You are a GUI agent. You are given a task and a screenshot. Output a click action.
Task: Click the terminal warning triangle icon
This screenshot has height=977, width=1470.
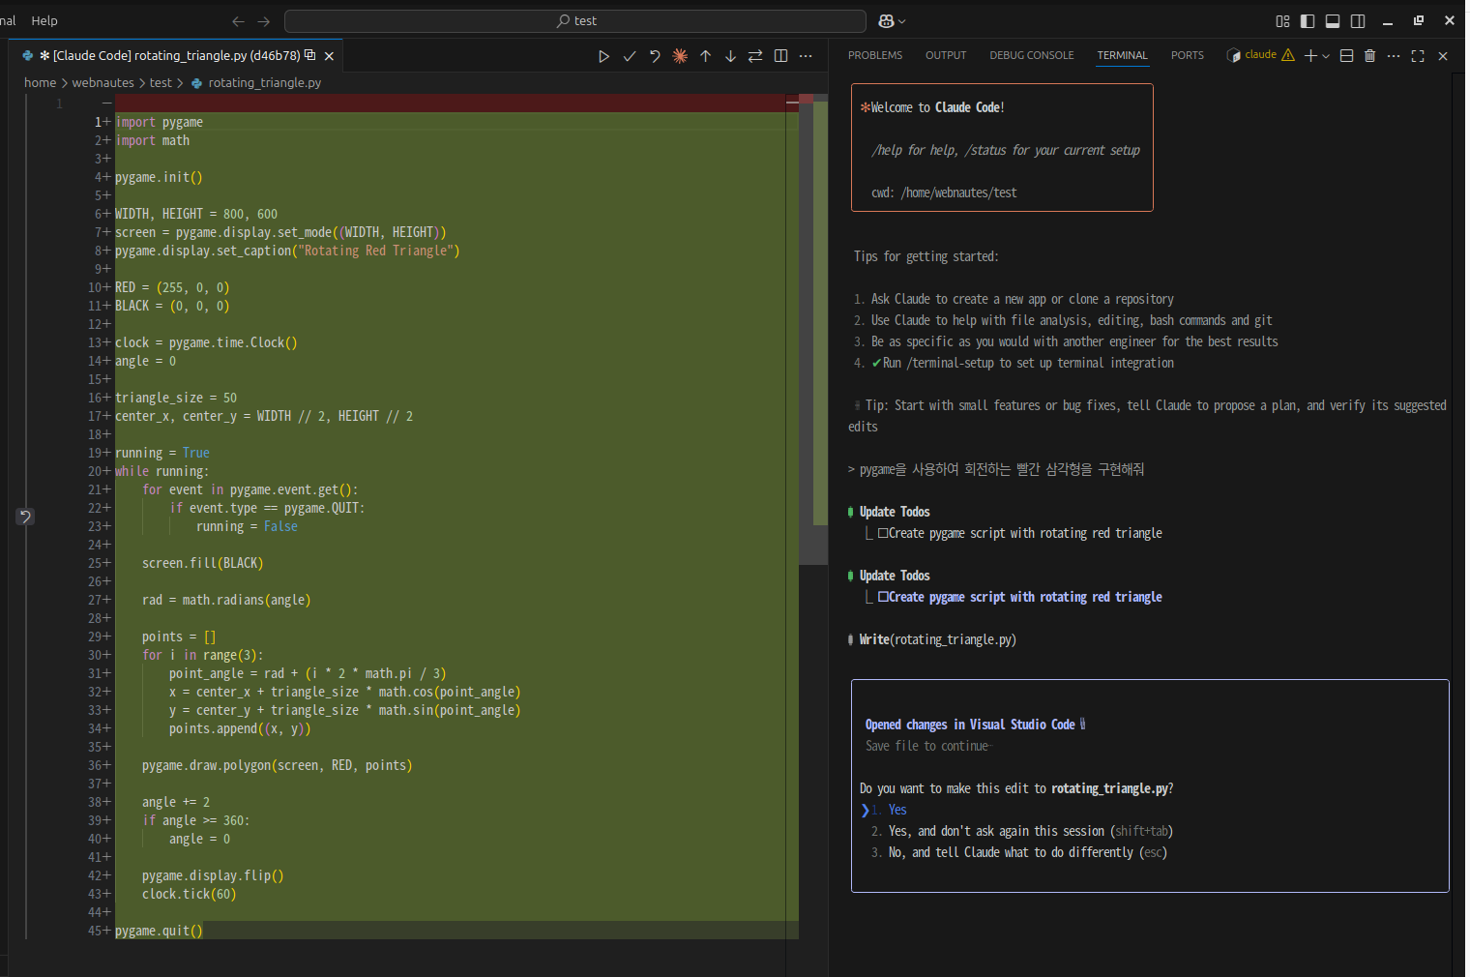point(1288,55)
